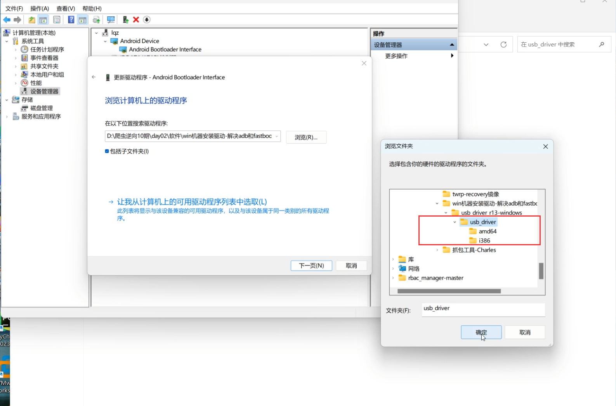The height and width of the screenshot is (406, 616).
Task: Click the 确定 button in folder dialog
Action: tap(481, 332)
